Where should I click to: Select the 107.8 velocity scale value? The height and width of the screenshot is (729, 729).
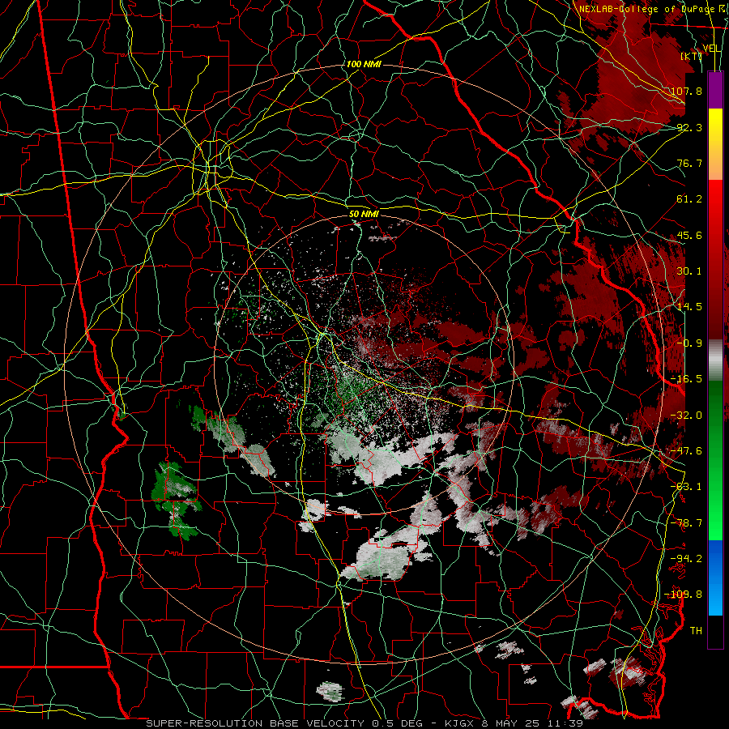point(687,91)
